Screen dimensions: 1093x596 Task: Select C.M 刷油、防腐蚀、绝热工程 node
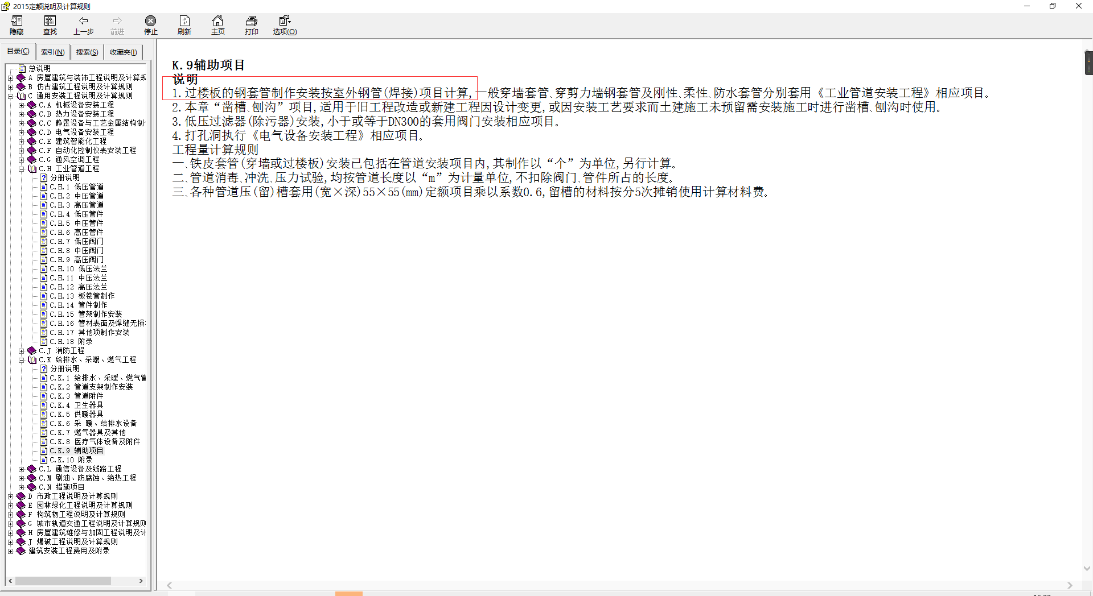click(87, 478)
